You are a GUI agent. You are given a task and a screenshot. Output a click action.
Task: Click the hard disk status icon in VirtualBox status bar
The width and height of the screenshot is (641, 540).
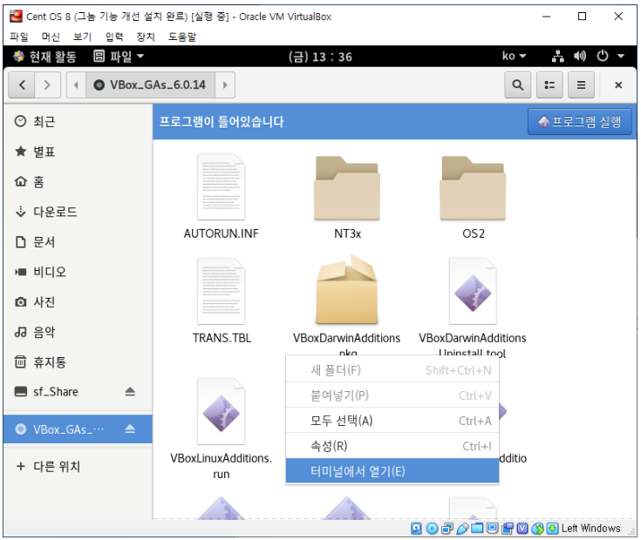(416, 529)
